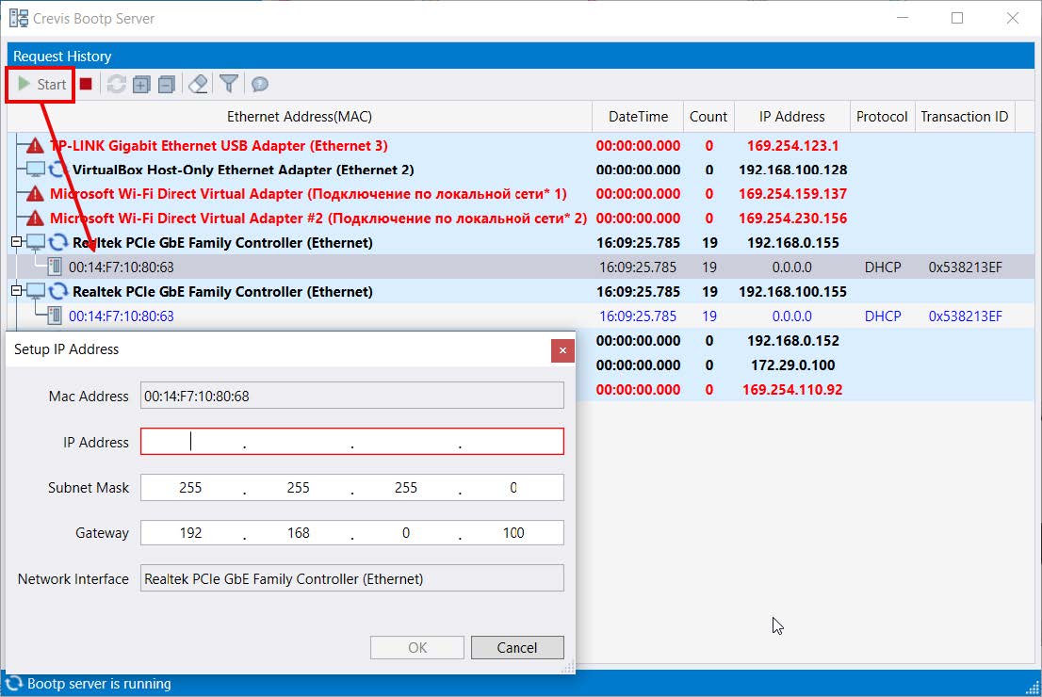Click the monitor icon on the VirtualBox Host-Only row
The width and height of the screenshot is (1042, 697).
(35, 170)
